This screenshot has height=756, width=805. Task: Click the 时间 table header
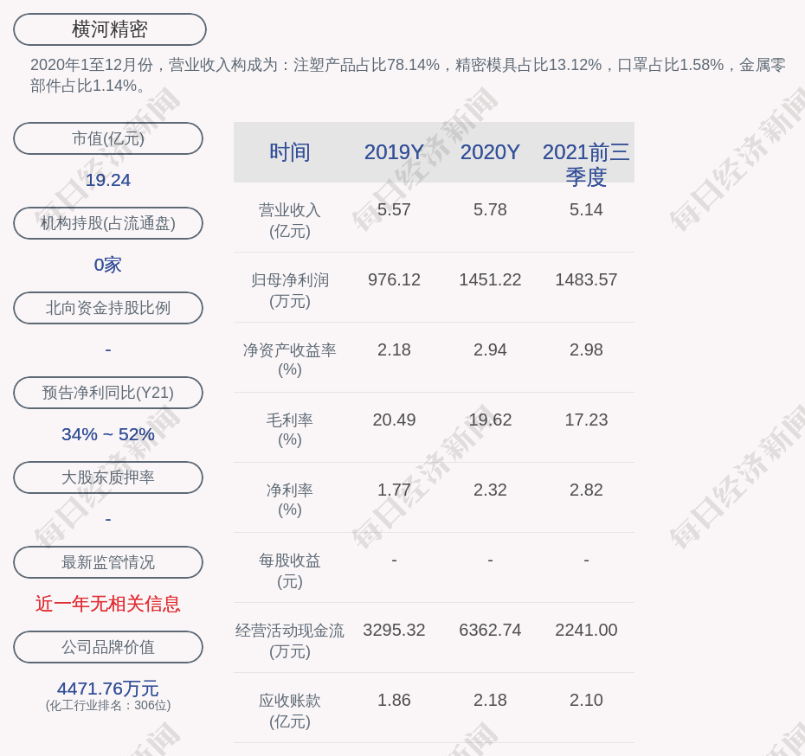pyautogui.click(x=289, y=152)
